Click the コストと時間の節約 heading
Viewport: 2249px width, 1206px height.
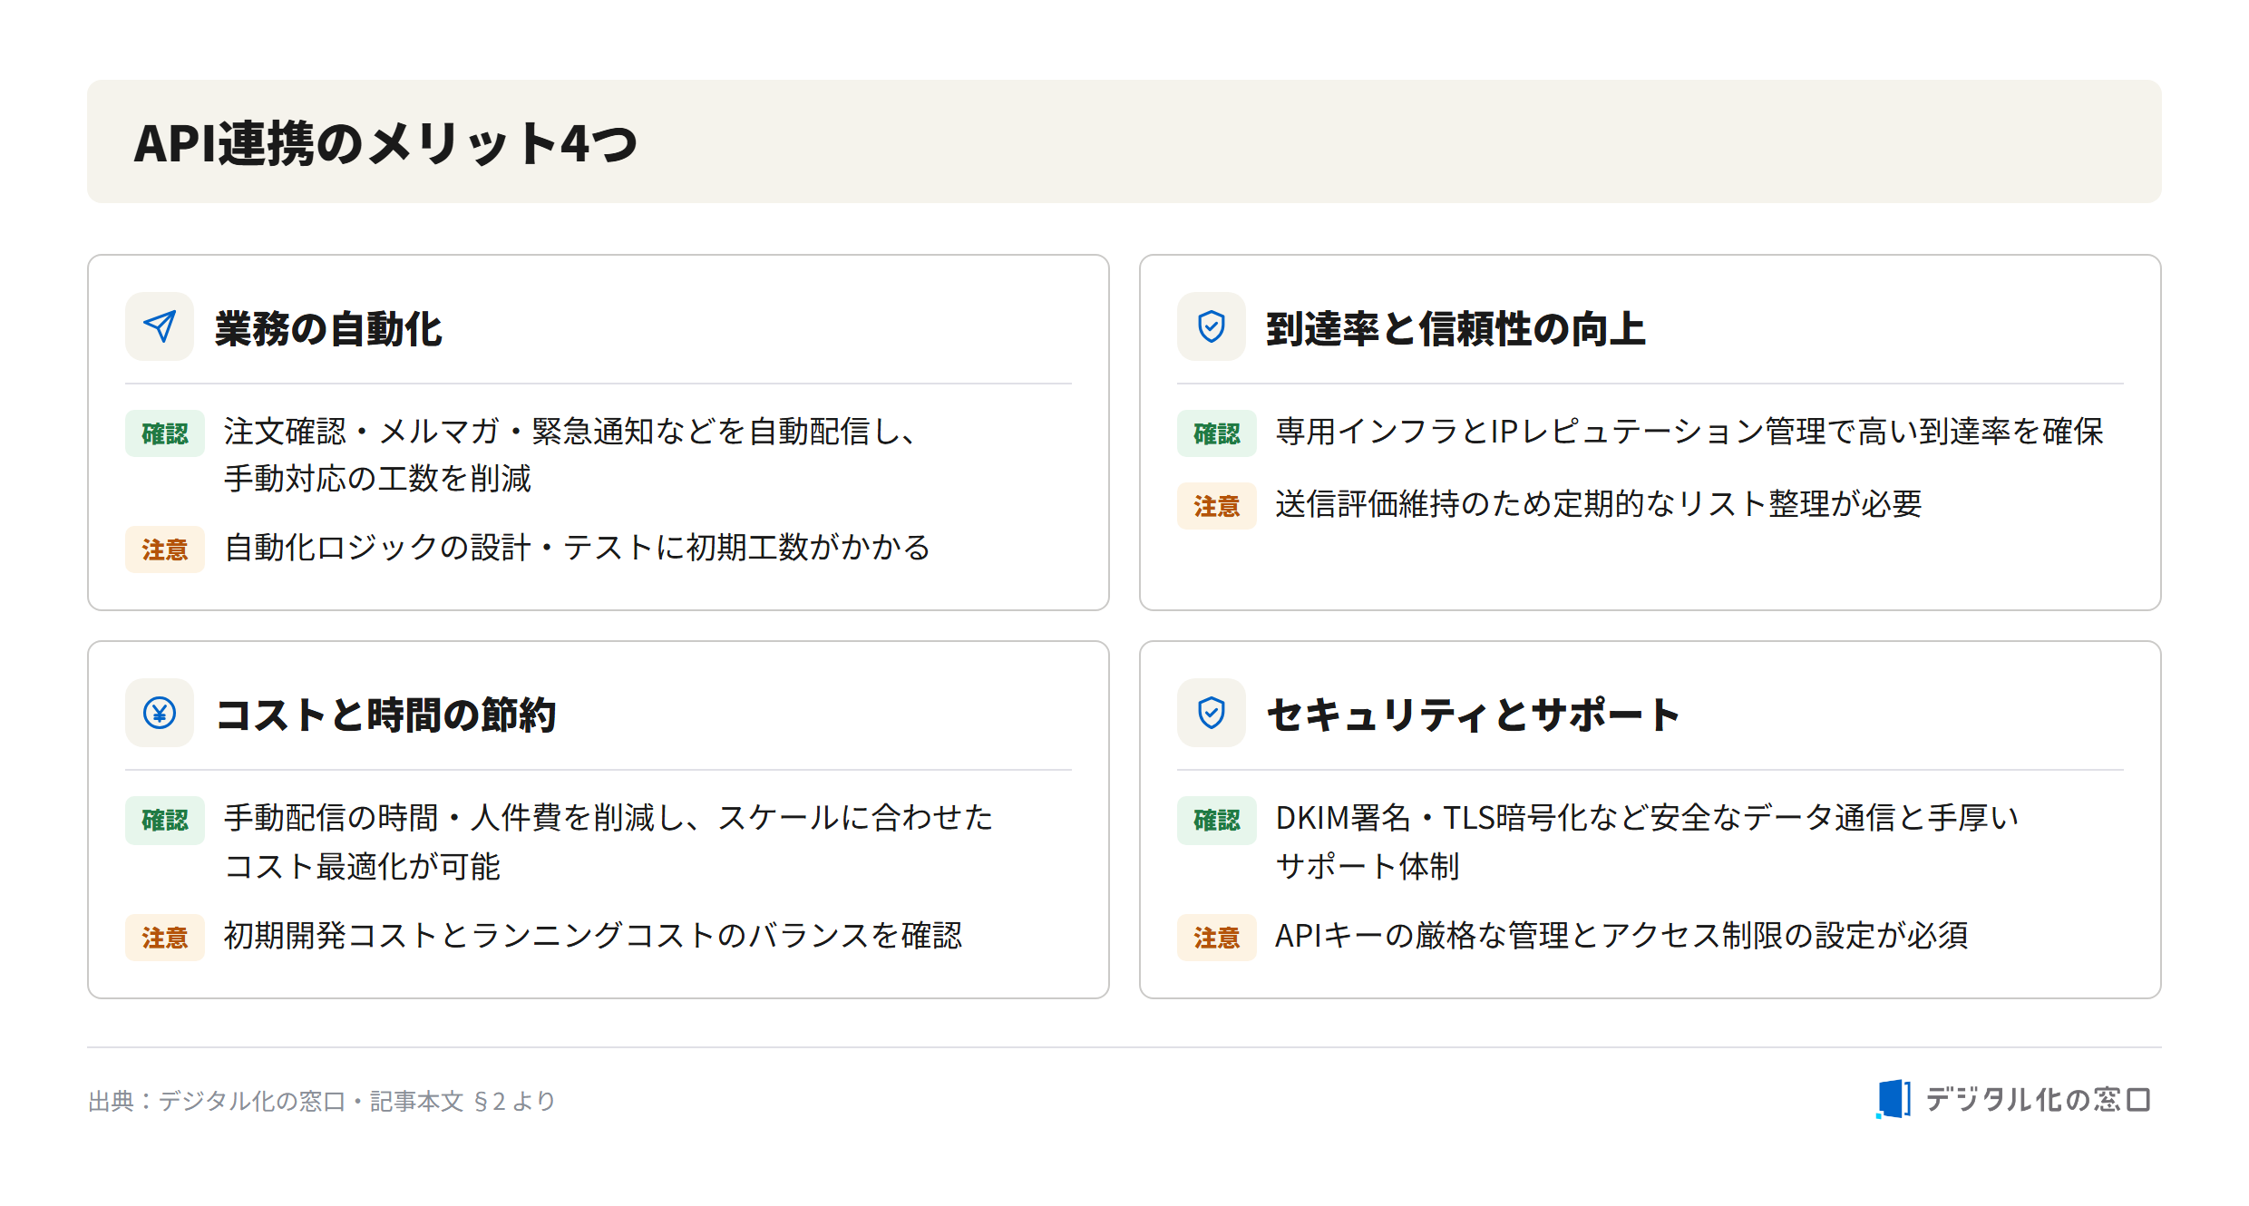point(385,715)
